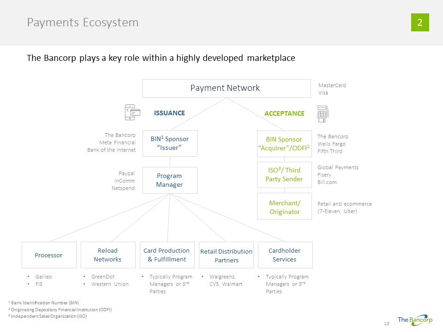The image size is (443, 332).
Task: Click the ISO/Third Party Sender box
Action: click(284, 175)
